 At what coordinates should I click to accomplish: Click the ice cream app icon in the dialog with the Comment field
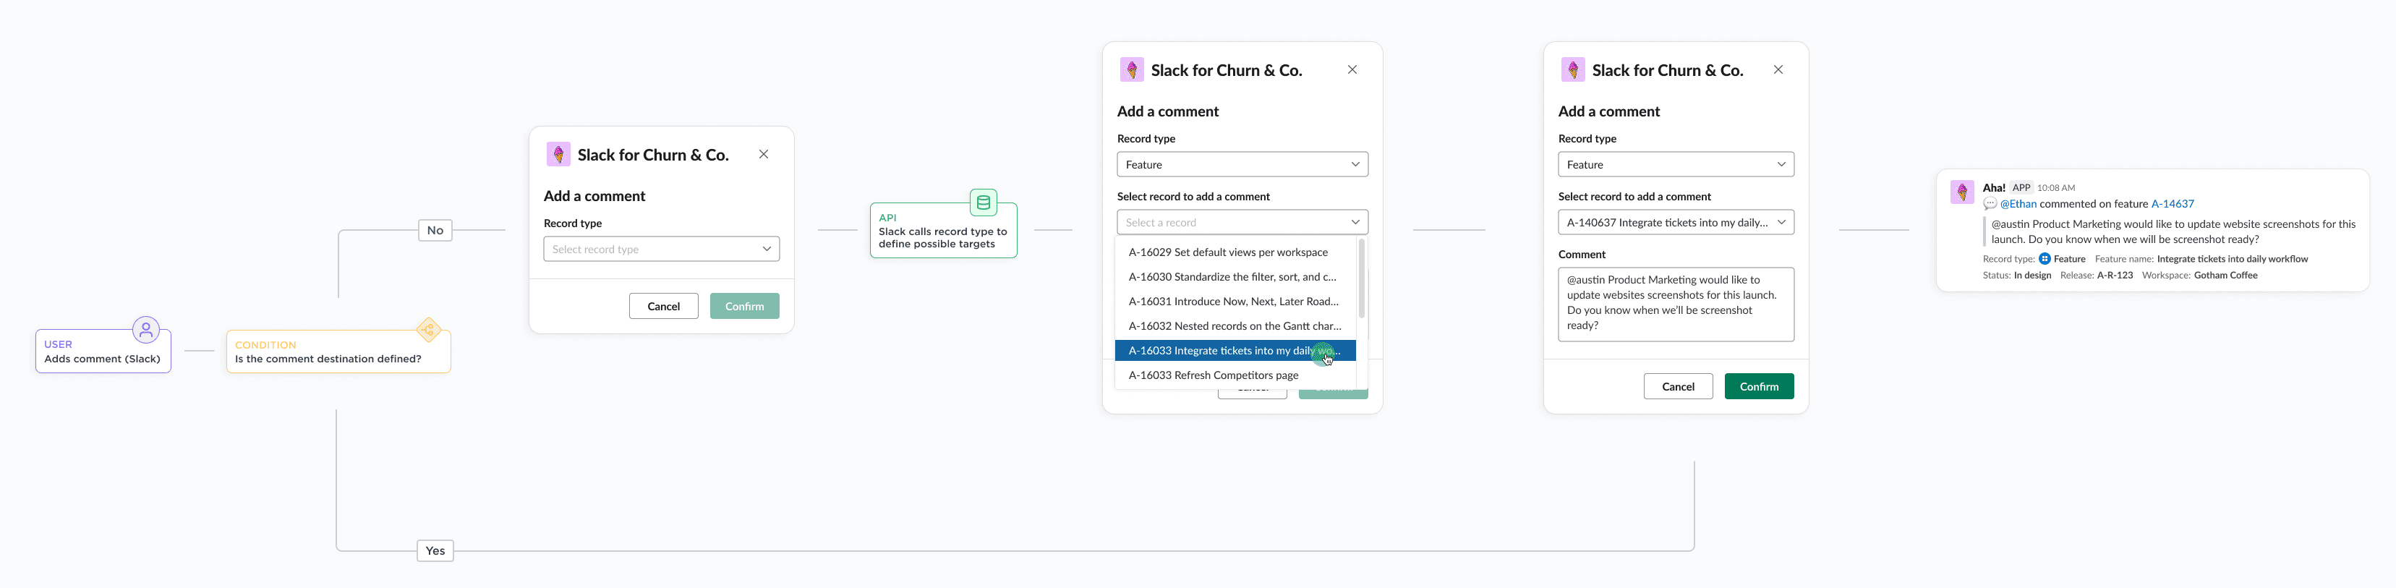pyautogui.click(x=1572, y=69)
